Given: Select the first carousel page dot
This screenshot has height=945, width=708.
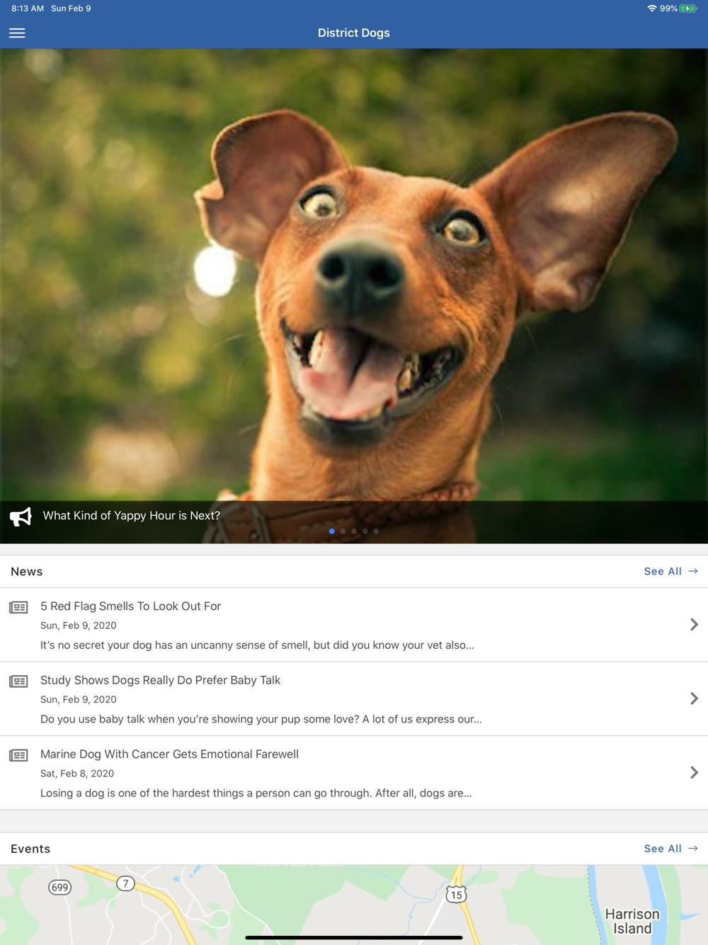Looking at the screenshot, I should point(332,531).
